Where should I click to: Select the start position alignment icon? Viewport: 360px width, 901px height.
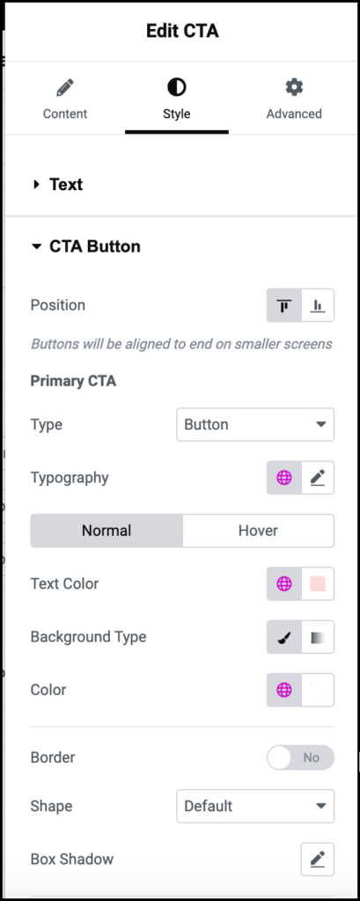284,305
